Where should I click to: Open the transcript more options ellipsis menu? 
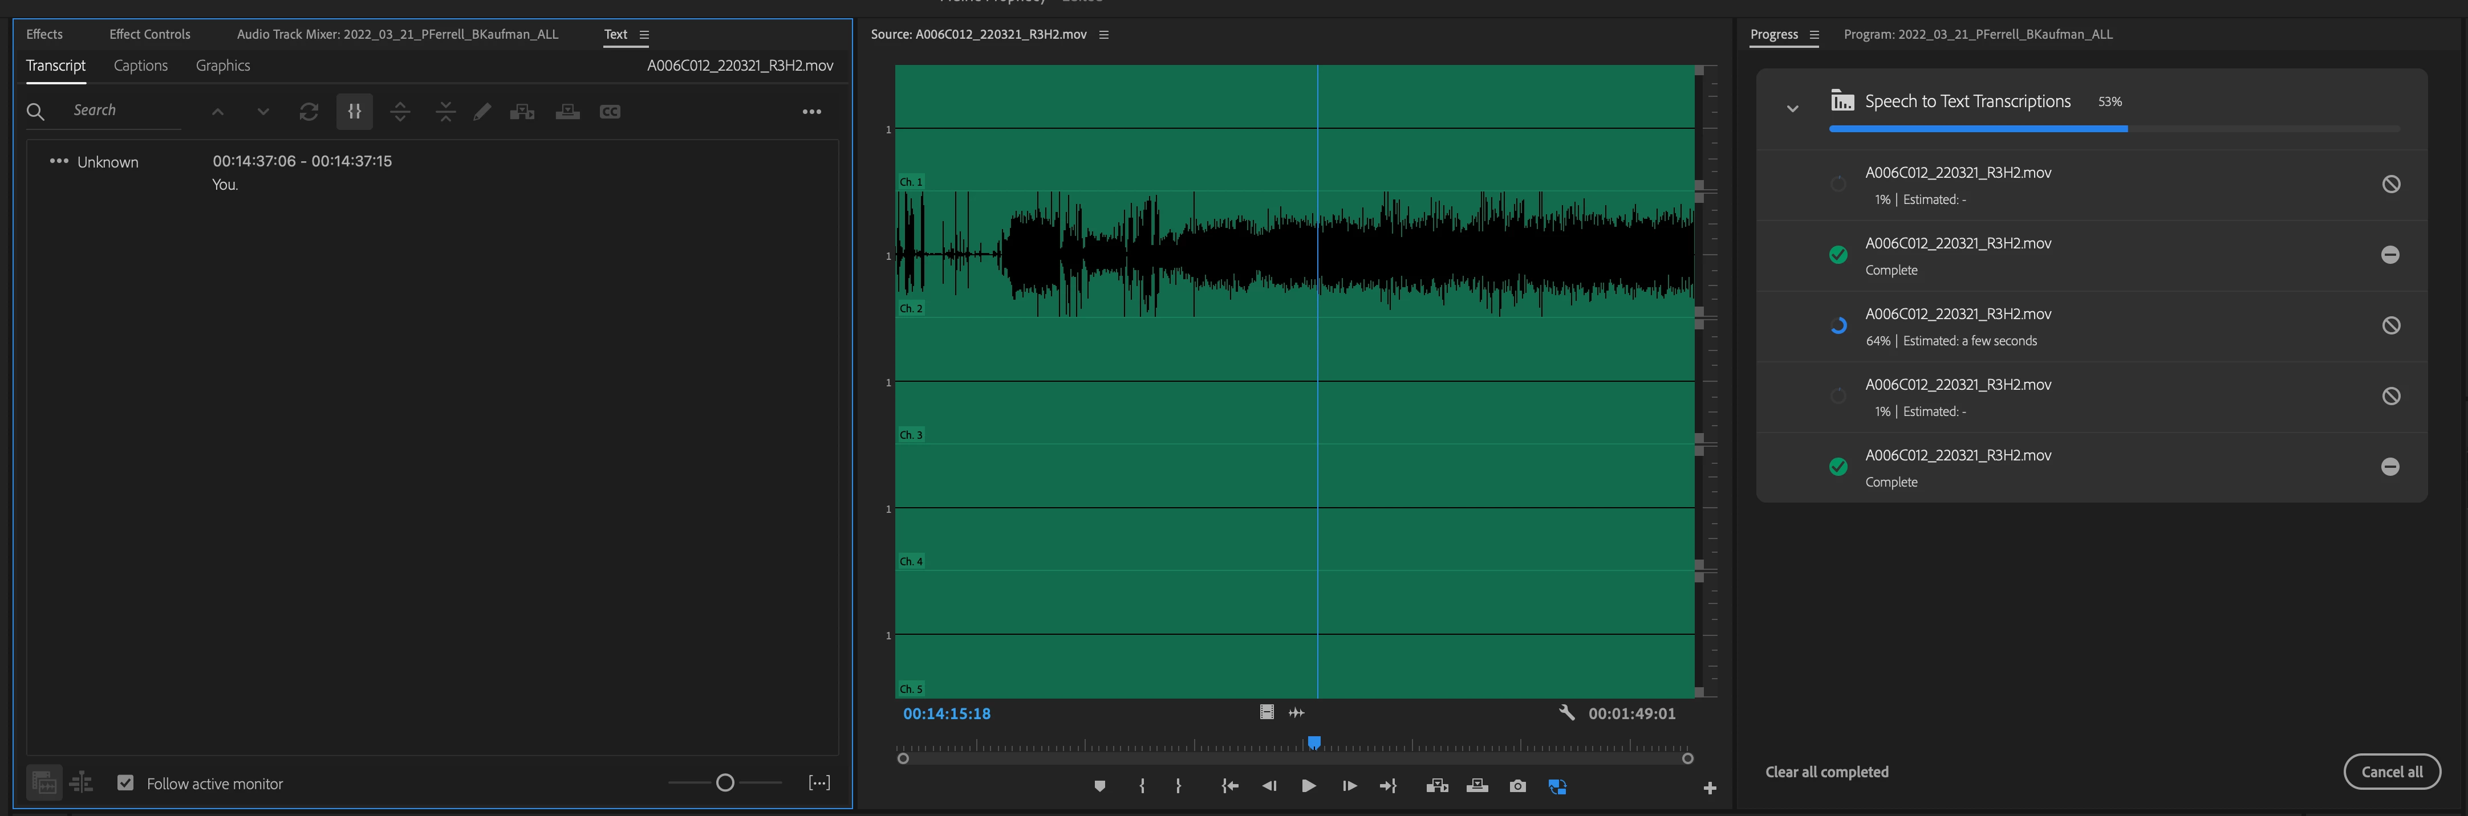[x=811, y=112]
